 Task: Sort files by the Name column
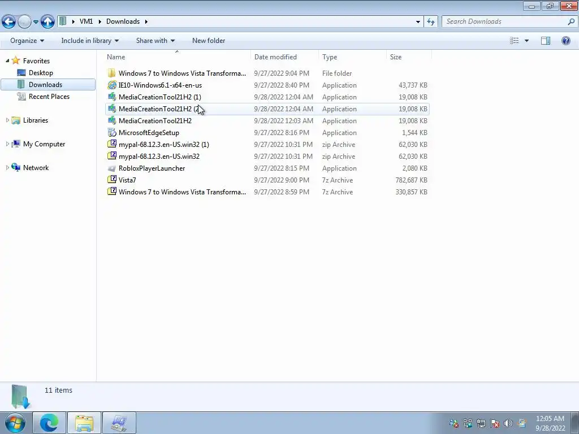tap(176, 57)
